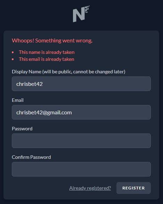Open the 'Already registered?' link
Screen dimensions: 163x204
[90, 188]
